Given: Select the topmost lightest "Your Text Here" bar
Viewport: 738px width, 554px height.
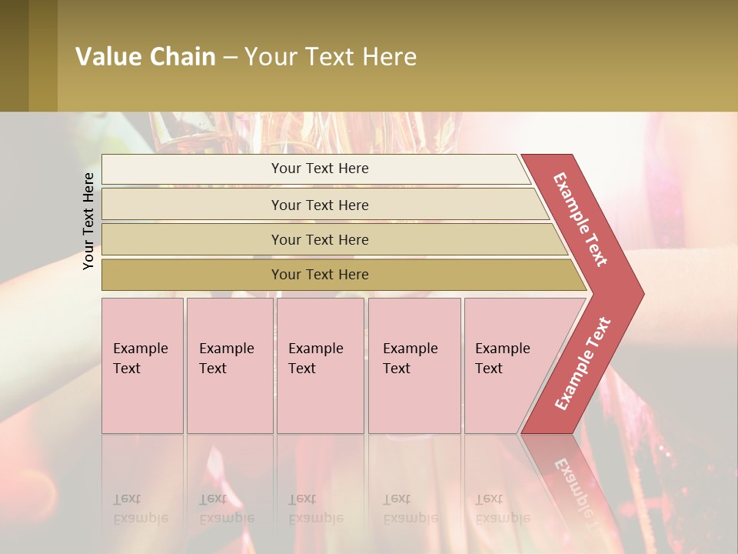Looking at the screenshot, I should pos(319,169).
